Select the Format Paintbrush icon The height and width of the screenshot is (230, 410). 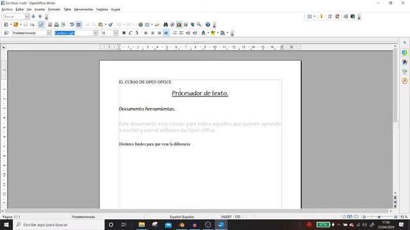111,24
